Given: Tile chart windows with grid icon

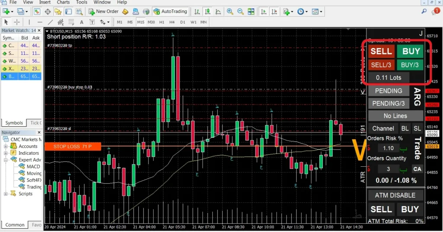Looking at the screenshot, I should (251, 12).
